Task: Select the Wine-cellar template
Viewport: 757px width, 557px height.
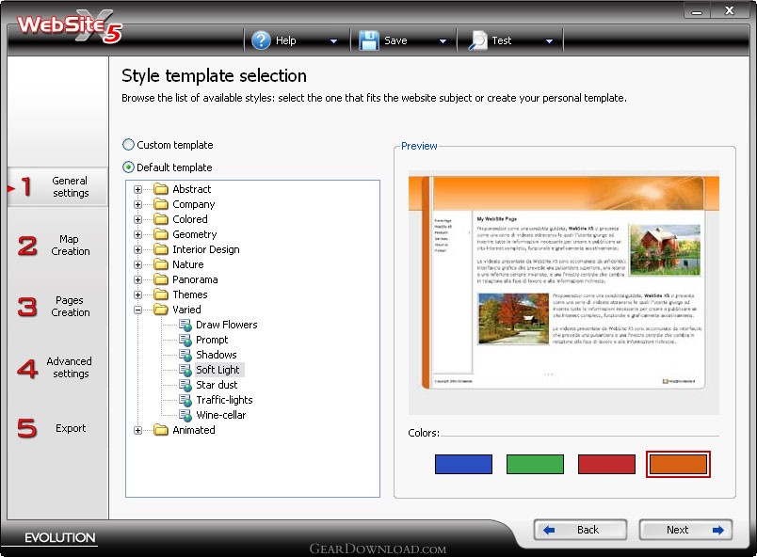Action: coord(220,415)
